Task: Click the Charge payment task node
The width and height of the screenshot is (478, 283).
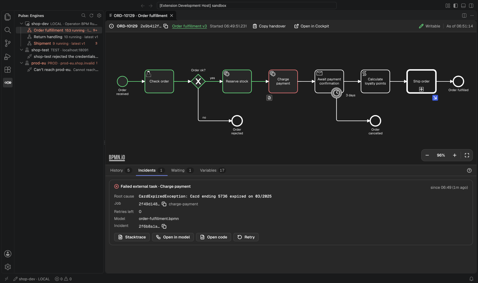Action: coord(283,81)
